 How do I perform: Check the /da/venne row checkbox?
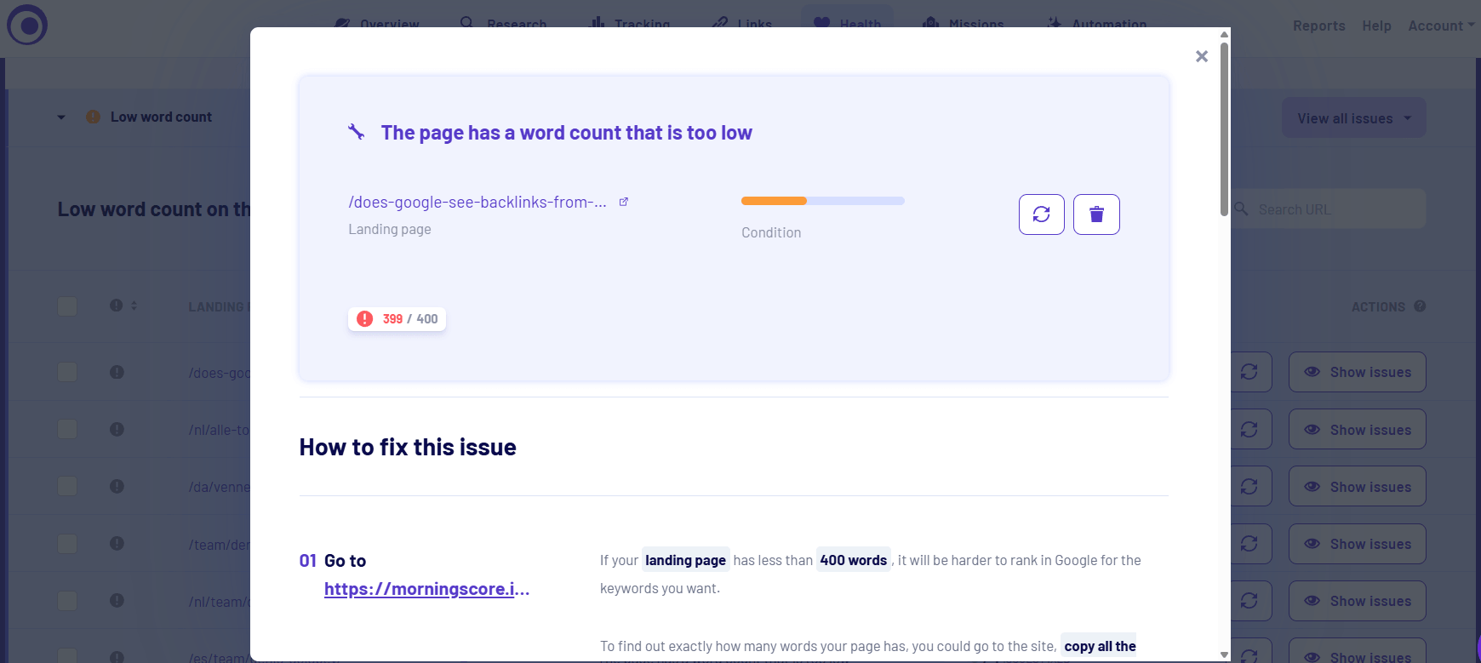point(67,486)
